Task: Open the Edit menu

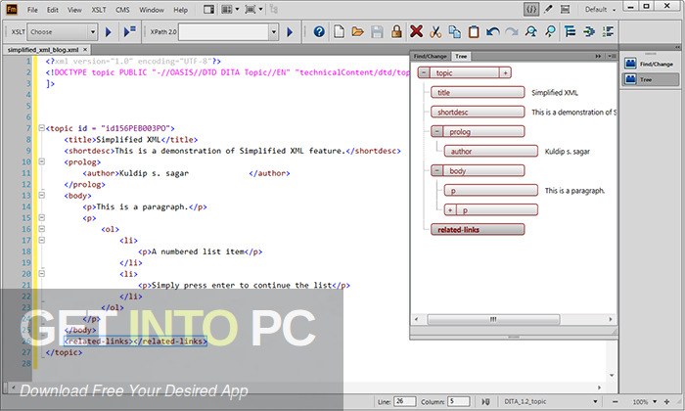Action: click(53, 10)
